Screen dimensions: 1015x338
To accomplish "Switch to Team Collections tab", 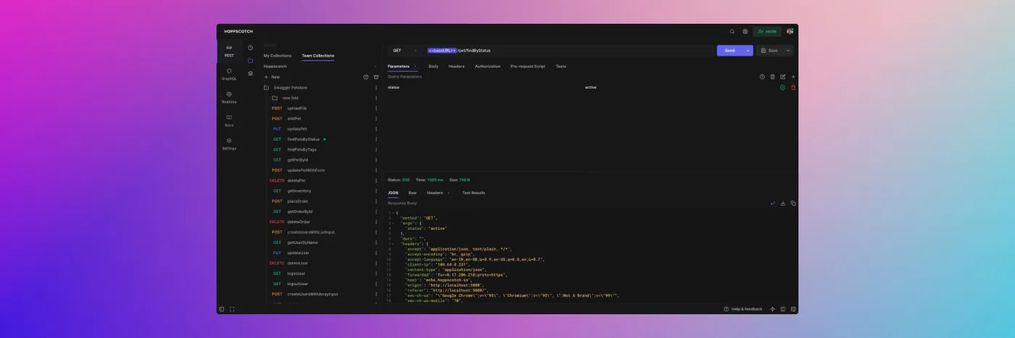I will [x=318, y=56].
